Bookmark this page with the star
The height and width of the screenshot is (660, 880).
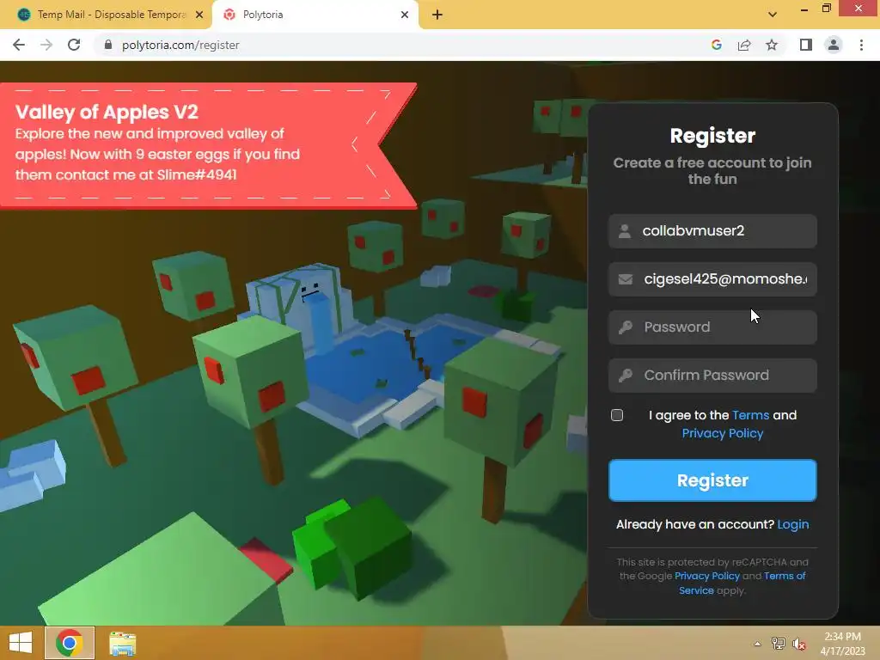point(772,45)
